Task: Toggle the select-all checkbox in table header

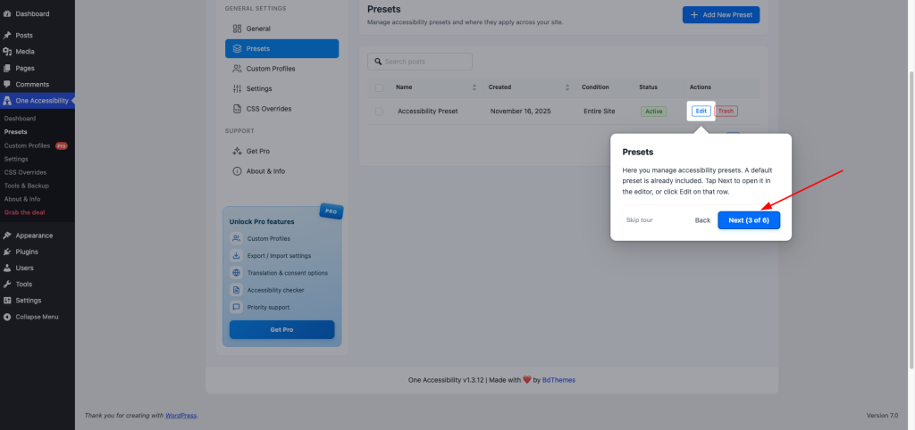Action: 379,87
